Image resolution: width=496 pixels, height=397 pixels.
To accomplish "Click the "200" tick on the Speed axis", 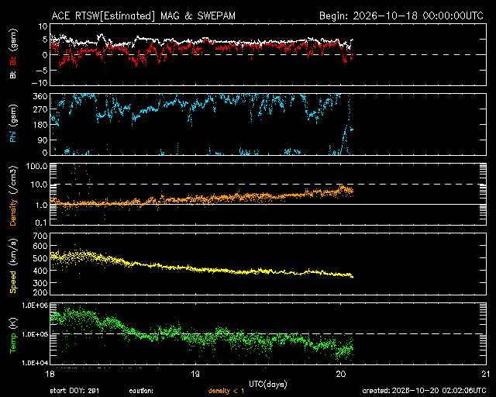I will pyautogui.click(x=40, y=292).
